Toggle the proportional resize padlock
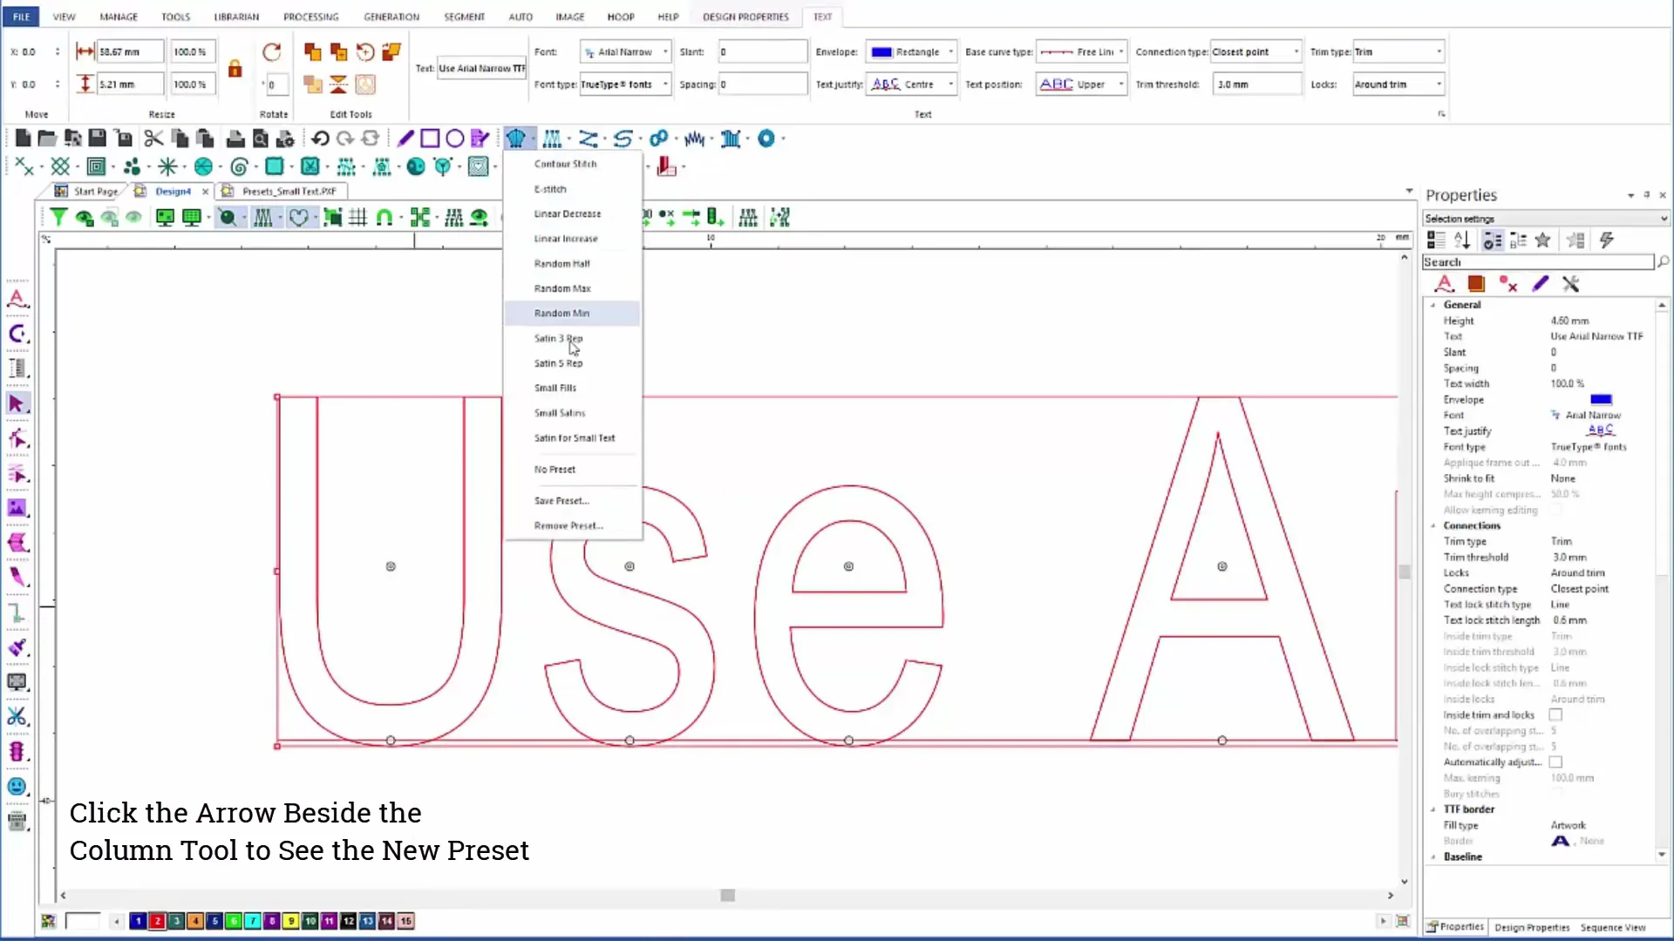Viewport: 1674px width, 941px height. point(235,69)
